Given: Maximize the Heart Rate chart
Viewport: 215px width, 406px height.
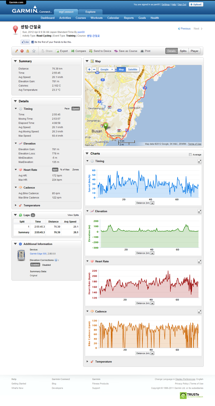Looking at the screenshot, I should [x=200, y=262].
